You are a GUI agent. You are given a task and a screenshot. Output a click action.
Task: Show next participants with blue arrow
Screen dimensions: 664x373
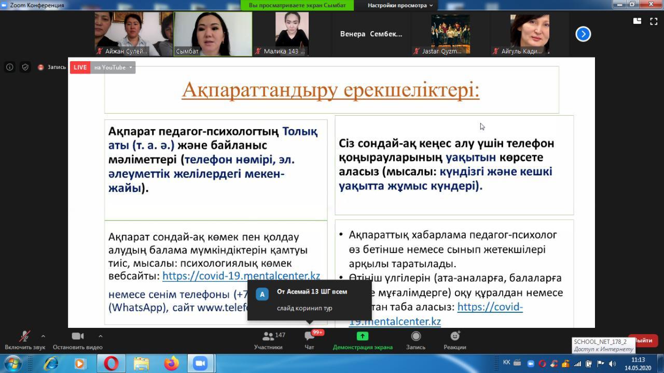[x=583, y=34]
